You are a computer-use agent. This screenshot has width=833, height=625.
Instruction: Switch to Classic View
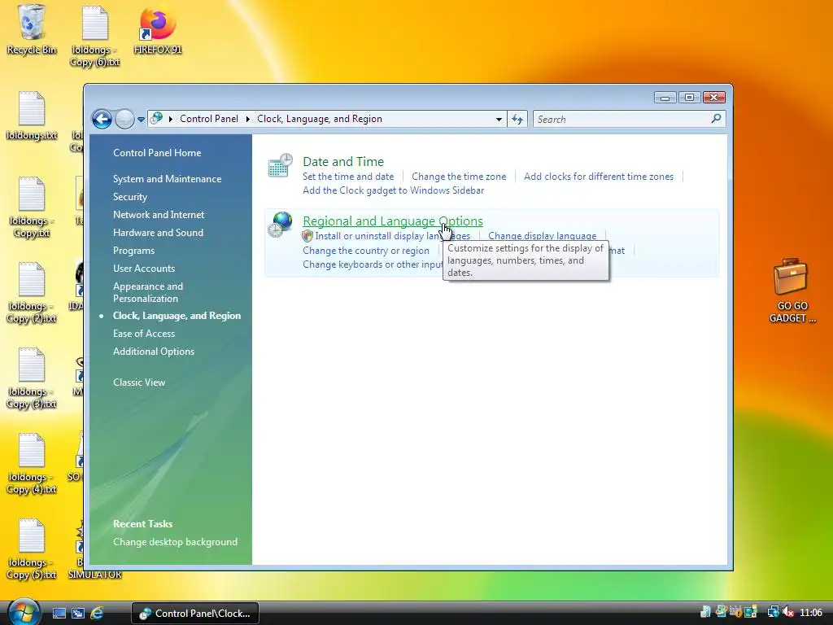(x=139, y=382)
